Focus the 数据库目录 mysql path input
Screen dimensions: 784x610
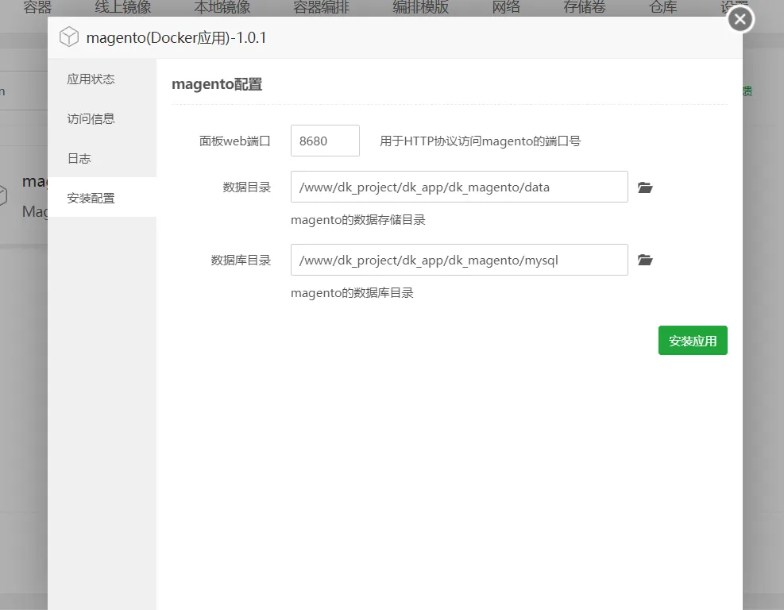(x=459, y=260)
